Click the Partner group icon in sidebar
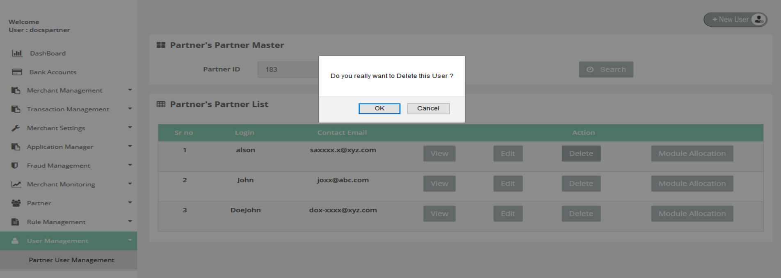 (x=16, y=203)
